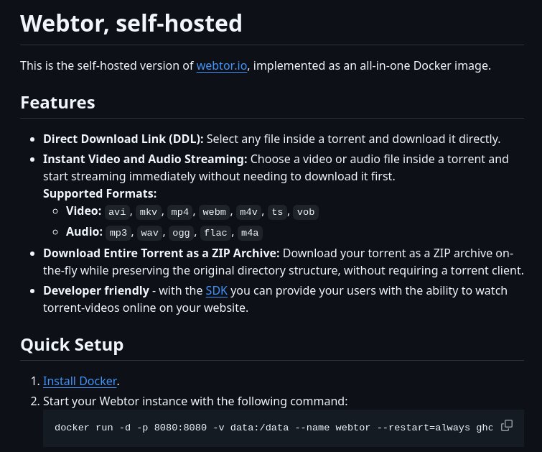Viewport: 542px width, 452px height.
Task: Click the mkv format tag
Action: point(148,212)
